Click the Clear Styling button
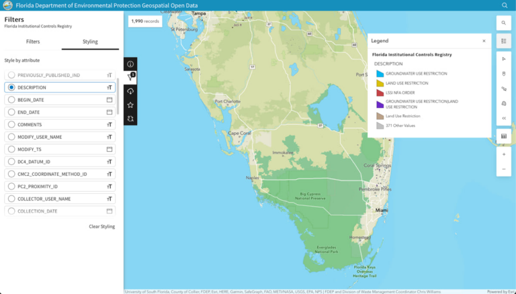Viewport: 516px width, 294px height. click(x=101, y=226)
